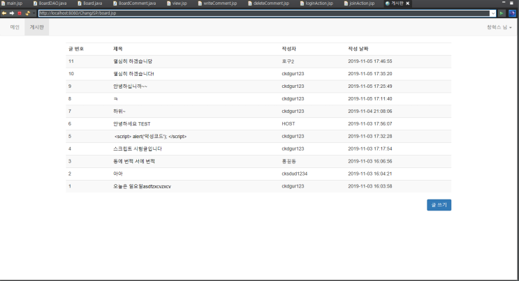Go forward with the white right arrow

12,13
